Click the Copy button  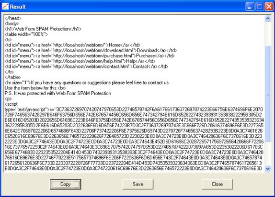66,184
